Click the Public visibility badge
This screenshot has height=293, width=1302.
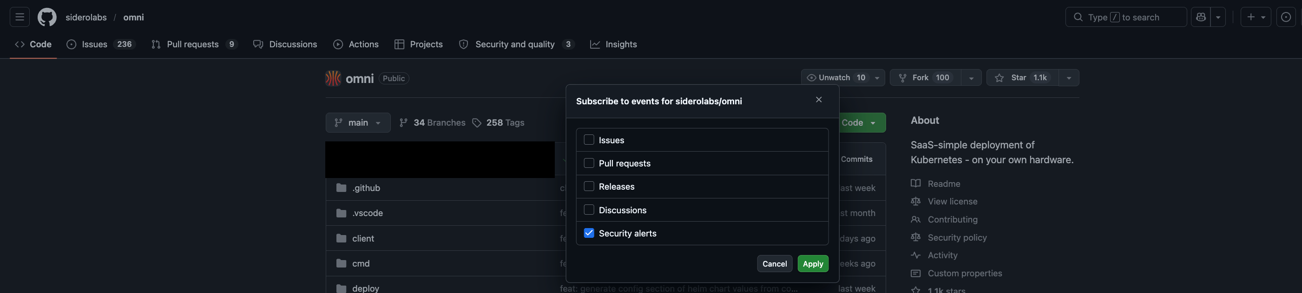point(393,79)
